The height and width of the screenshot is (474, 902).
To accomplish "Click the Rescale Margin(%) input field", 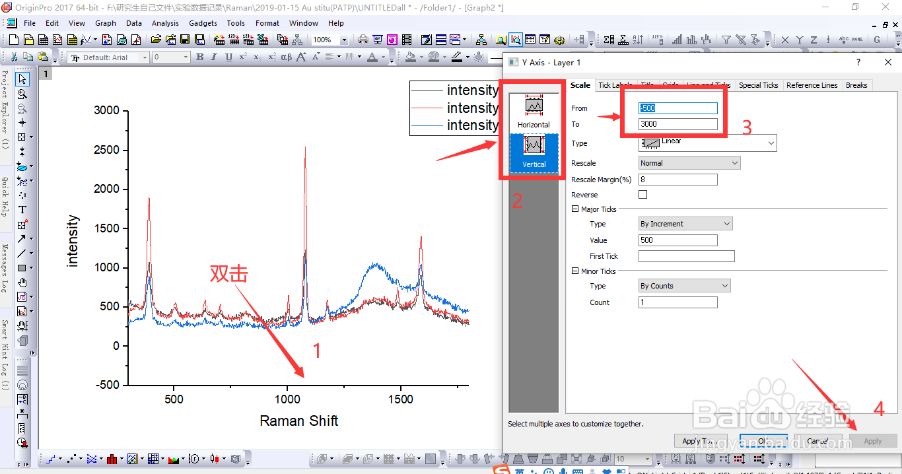I will pos(677,180).
